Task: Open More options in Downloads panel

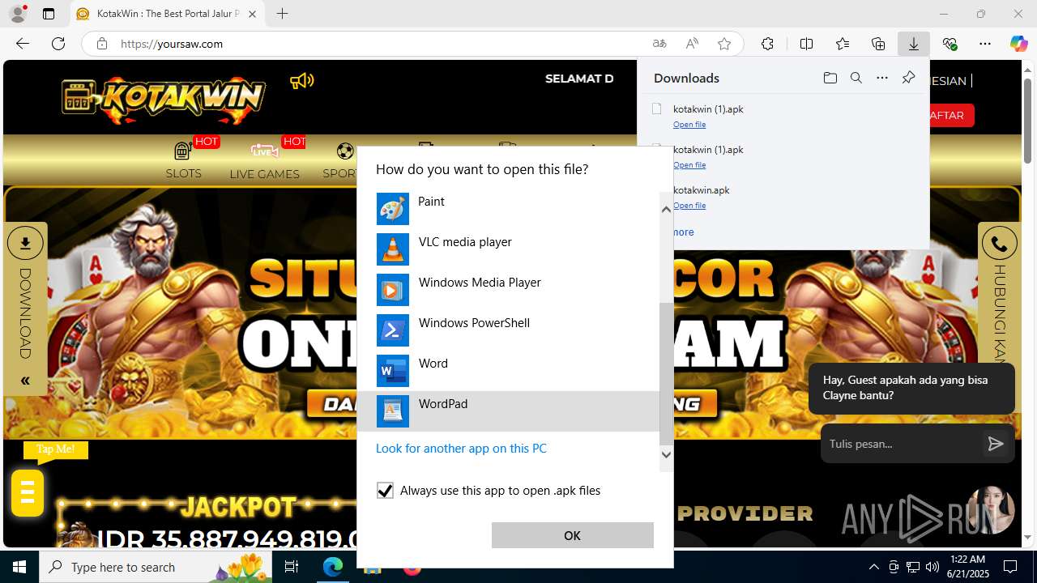Action: (882, 78)
